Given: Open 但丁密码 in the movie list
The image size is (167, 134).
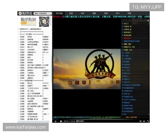Looking at the screenshot, I should coord(30,60).
